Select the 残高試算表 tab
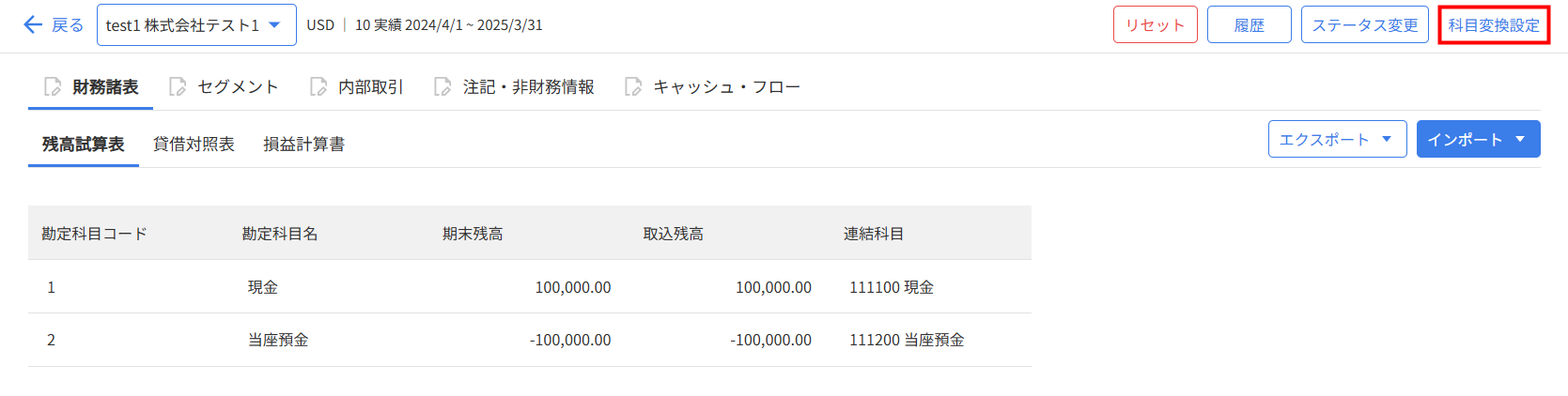1568x396 pixels. (84, 145)
